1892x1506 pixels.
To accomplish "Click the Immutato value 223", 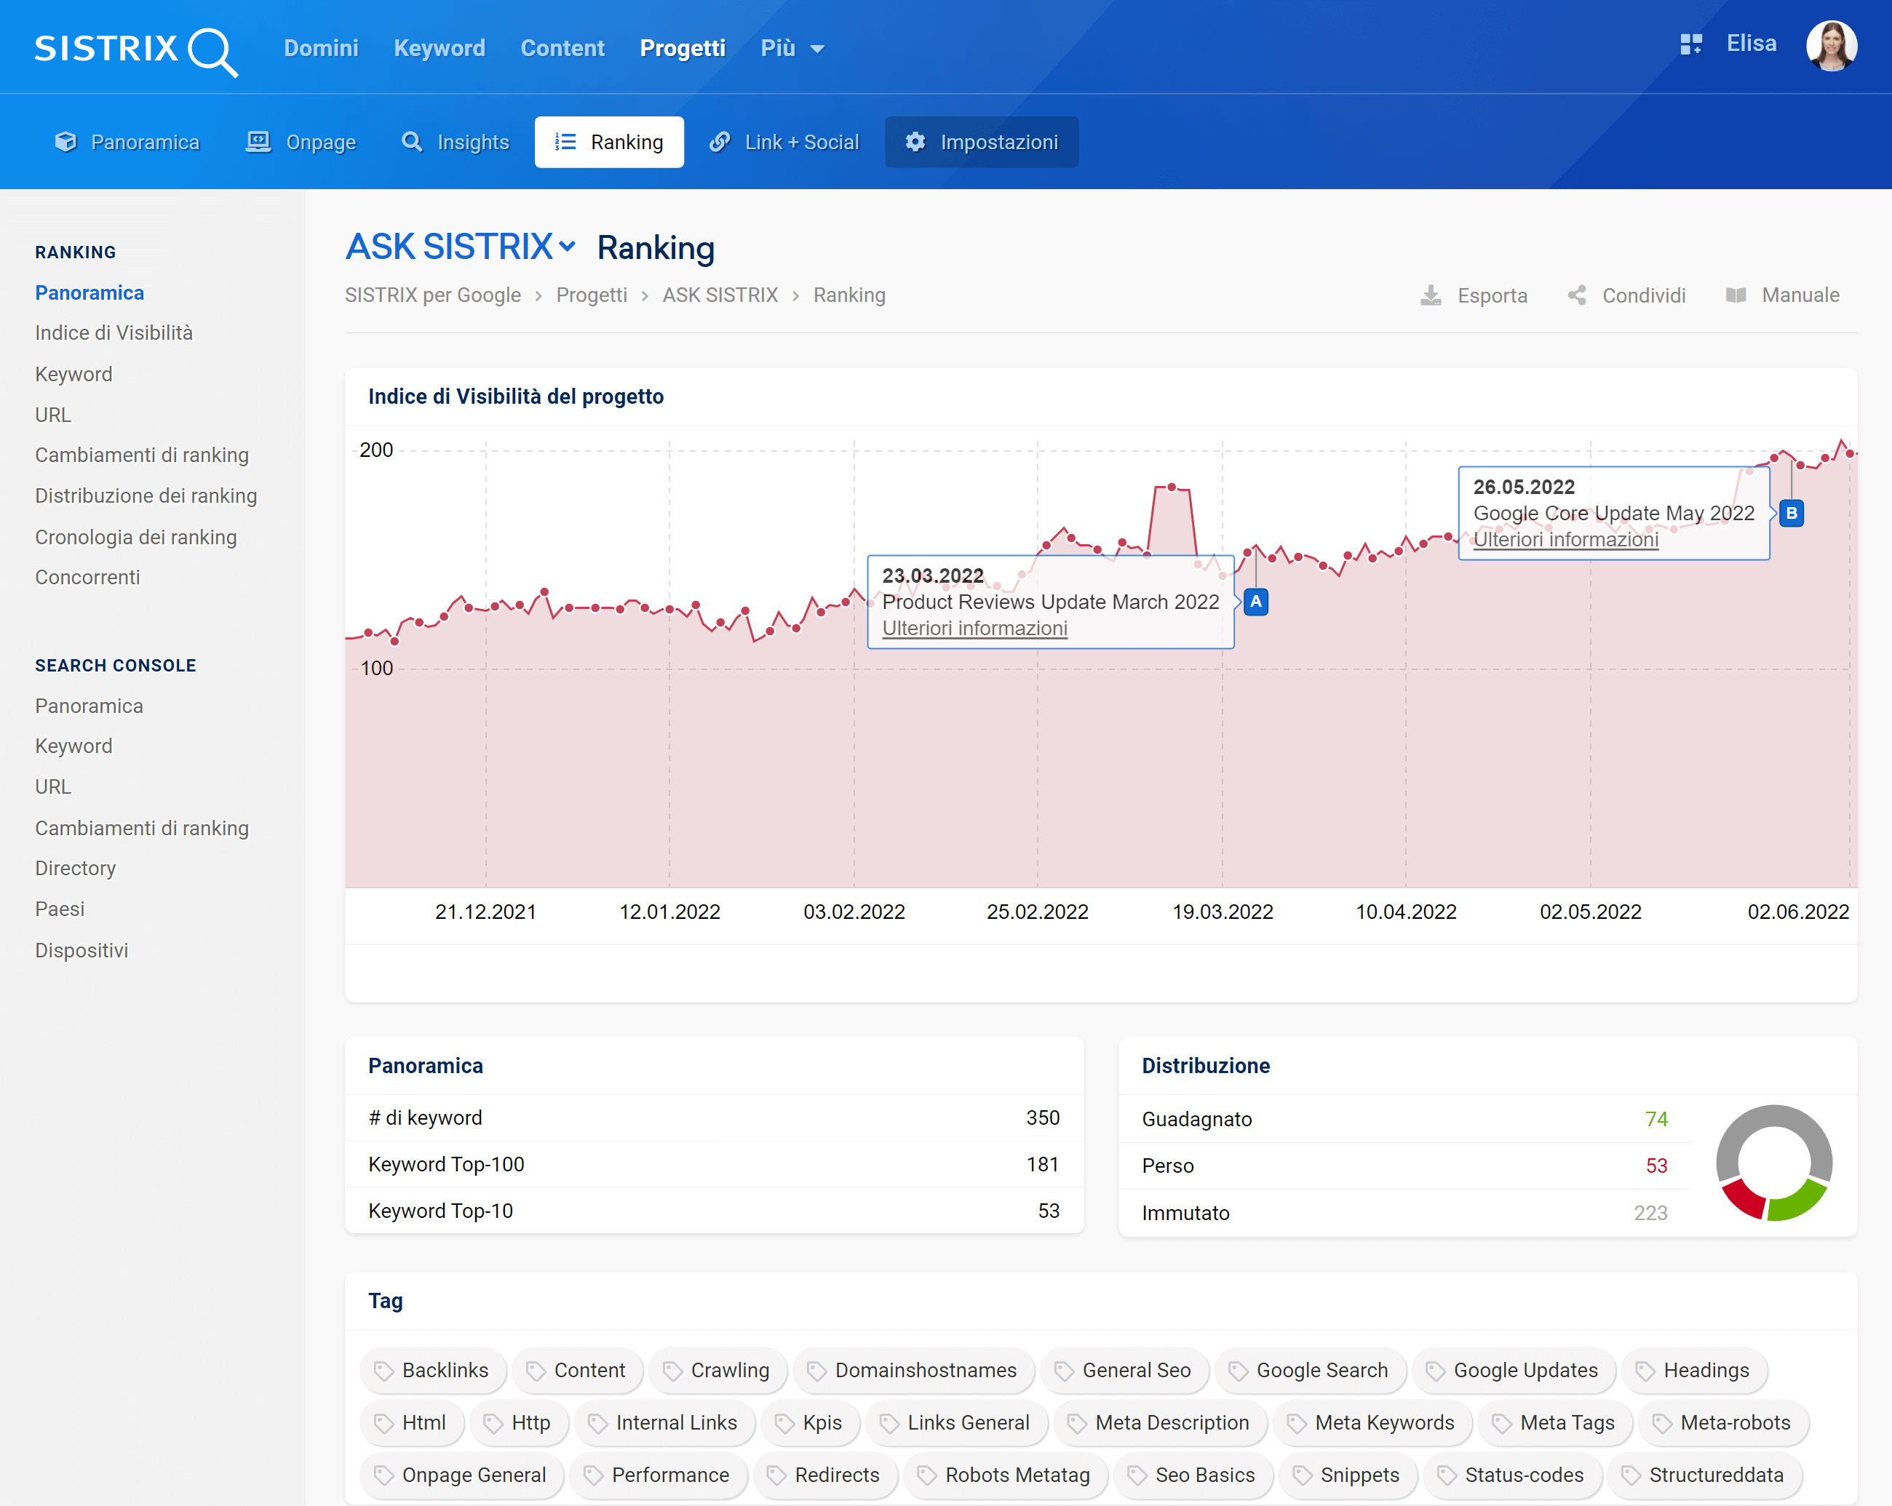I will tap(1650, 1214).
